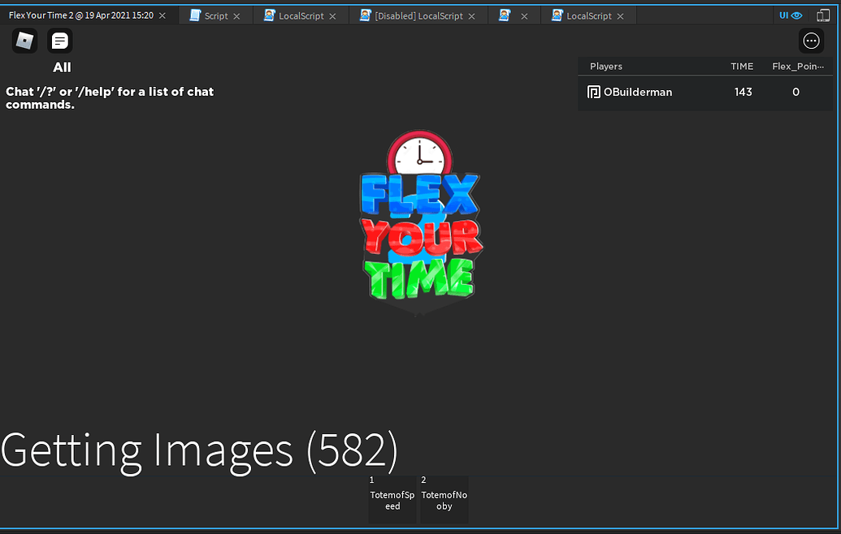Image resolution: width=841 pixels, height=534 pixels.
Task: Equip TotemofNooby in hotbar slot 2
Action: (444, 499)
